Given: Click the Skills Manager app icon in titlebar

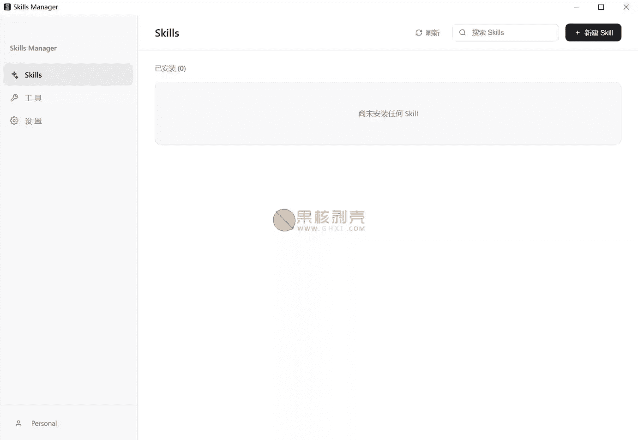Looking at the screenshot, I should pos(7,7).
